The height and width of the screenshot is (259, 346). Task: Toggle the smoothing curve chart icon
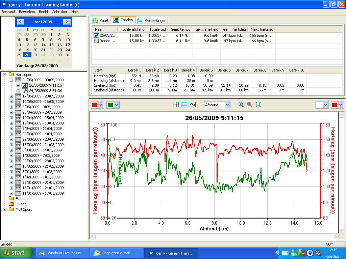pos(193,105)
